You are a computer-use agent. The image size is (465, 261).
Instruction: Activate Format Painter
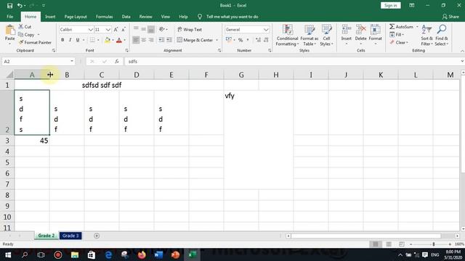tap(35, 42)
